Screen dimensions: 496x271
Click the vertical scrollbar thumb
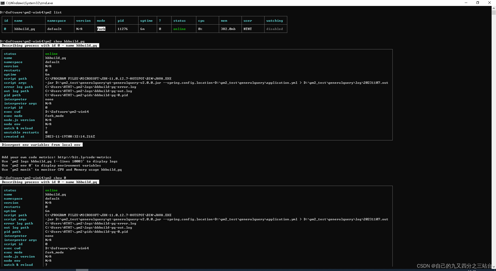[x=494, y=12]
